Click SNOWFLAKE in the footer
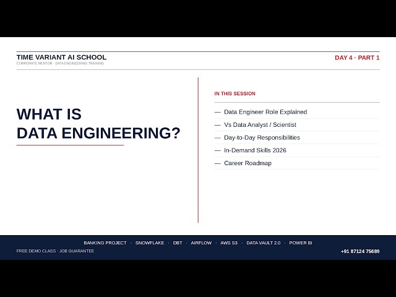396x297 pixels. 150,243
